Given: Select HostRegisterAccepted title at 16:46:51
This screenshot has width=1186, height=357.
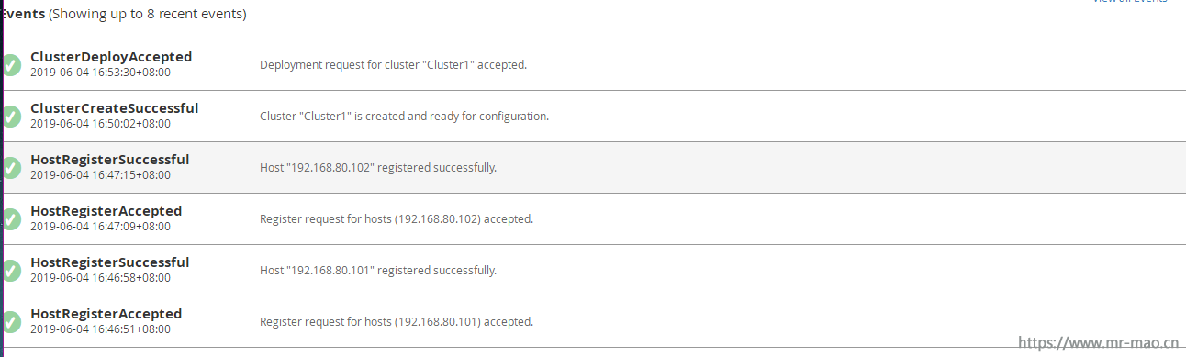Looking at the screenshot, I should 106,314.
